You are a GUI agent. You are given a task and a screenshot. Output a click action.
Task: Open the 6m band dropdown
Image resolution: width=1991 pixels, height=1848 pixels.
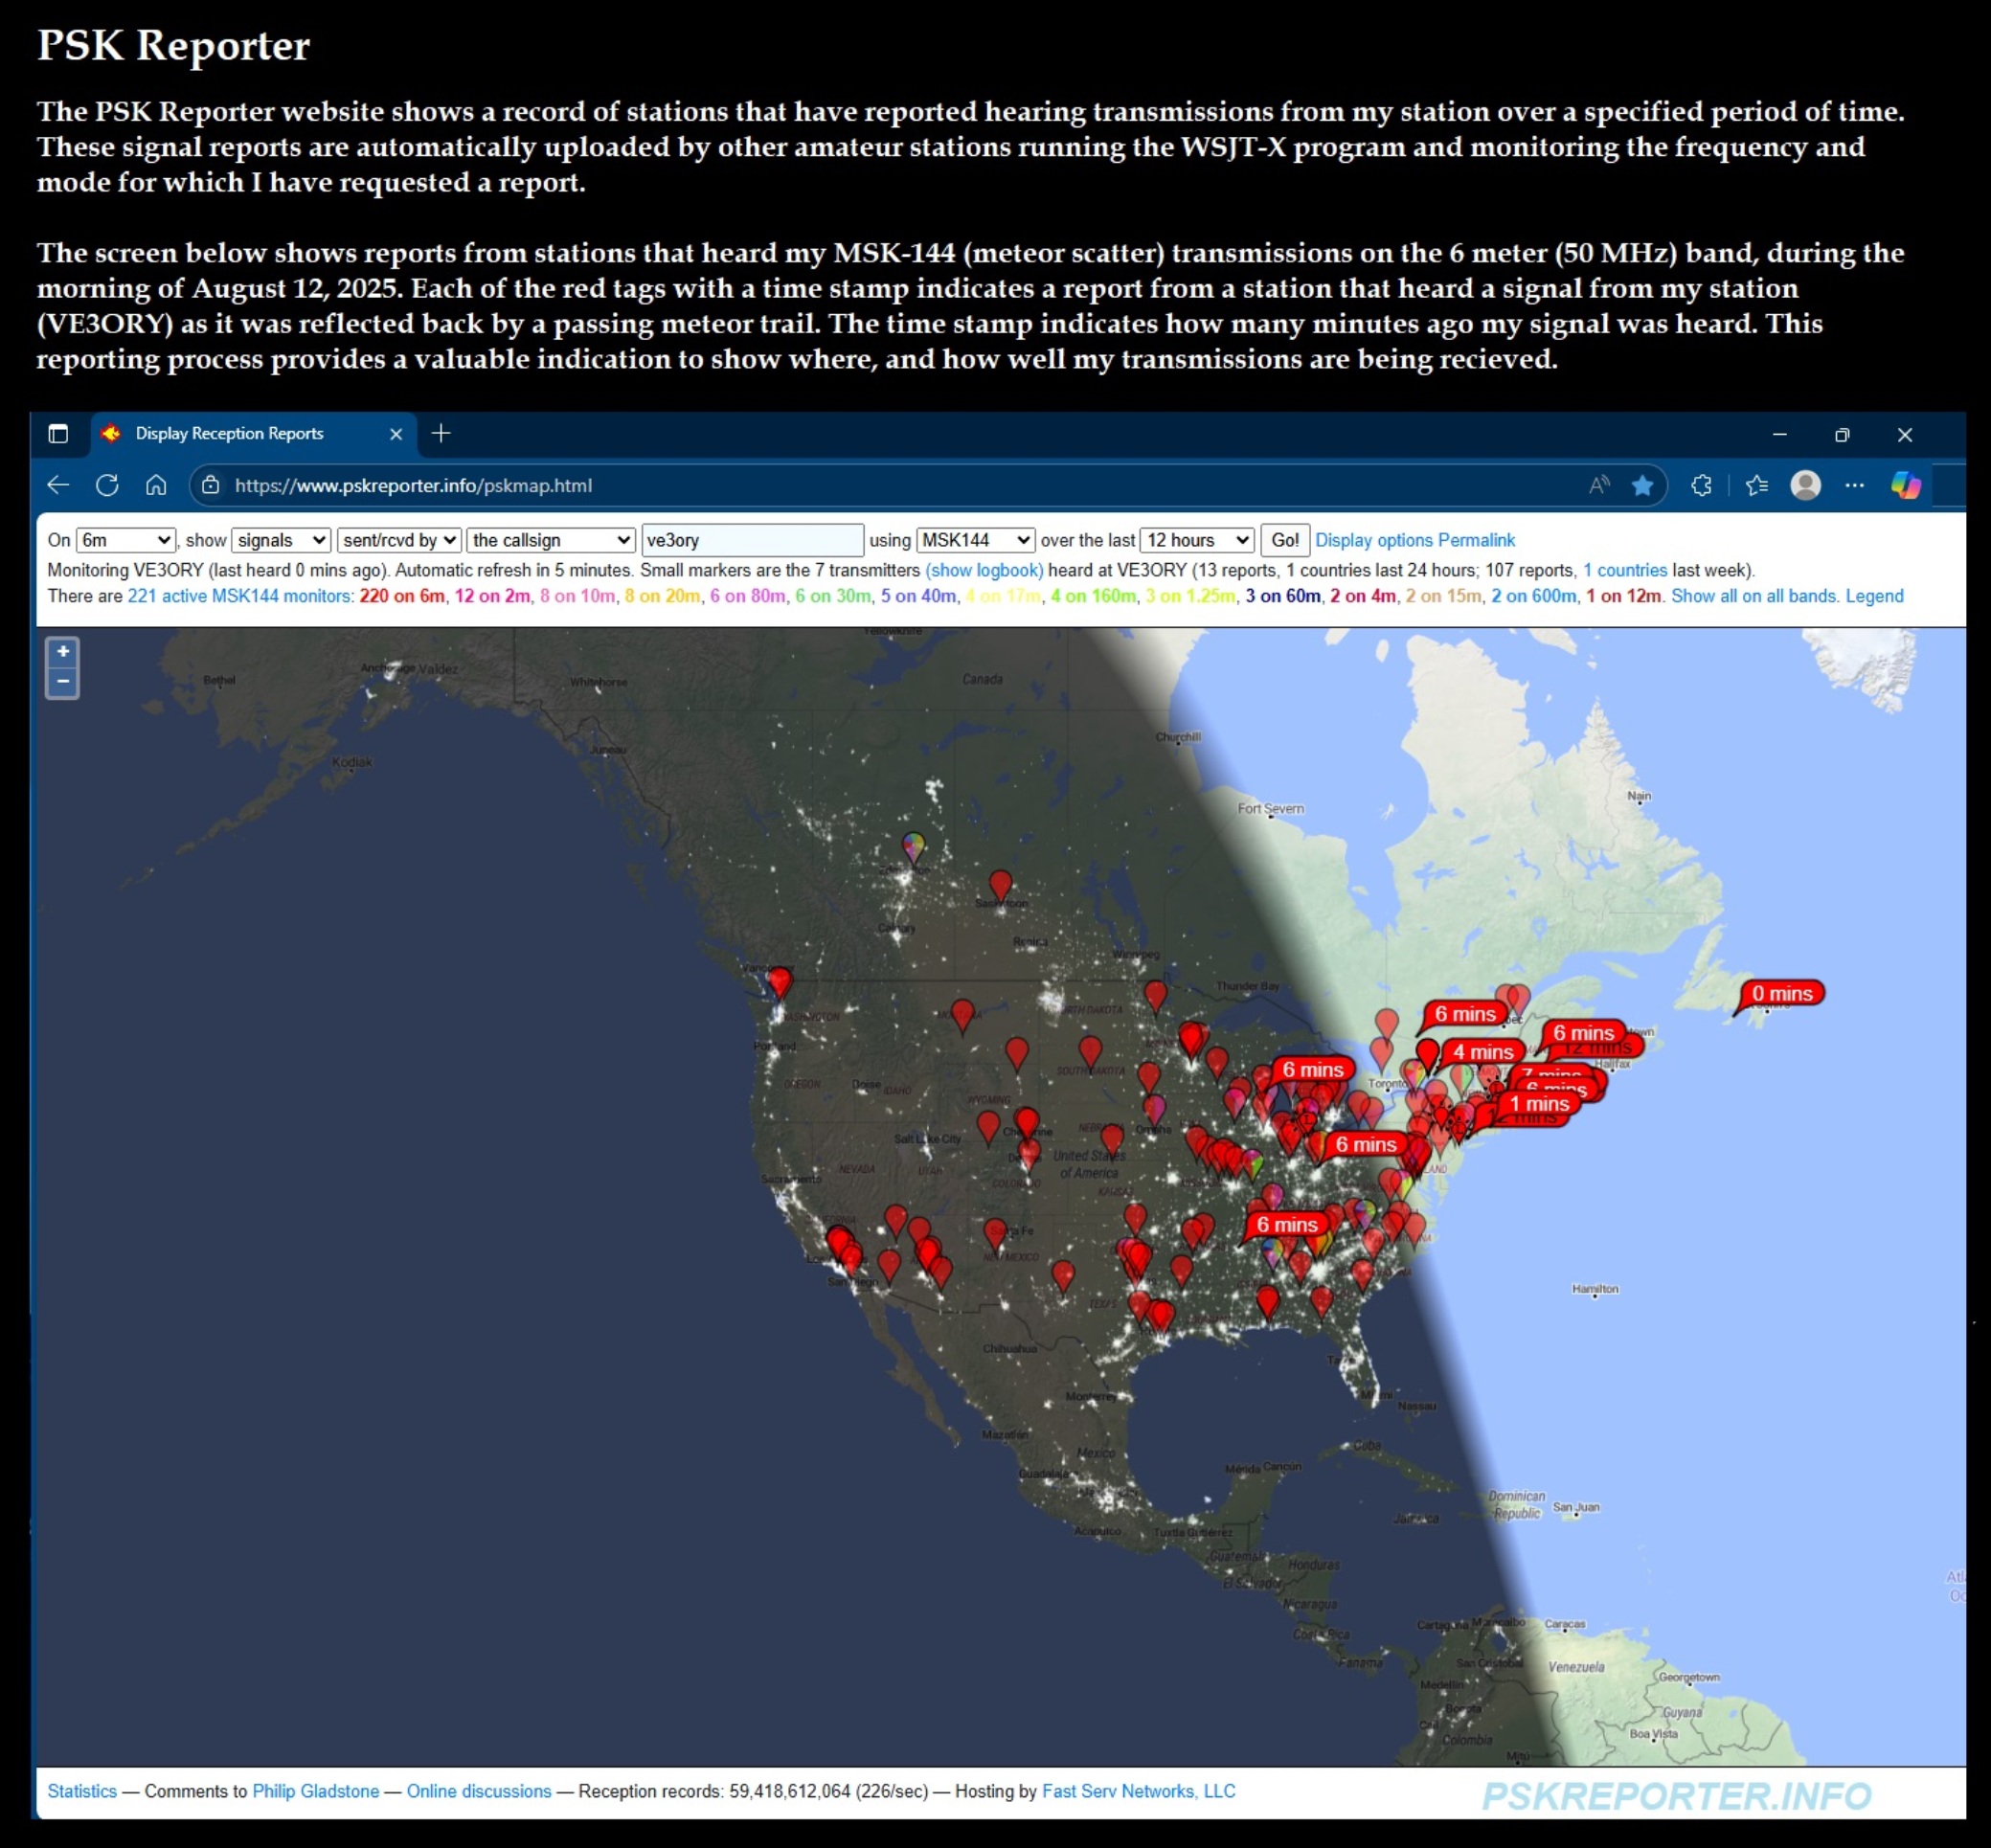pyautogui.click(x=126, y=540)
